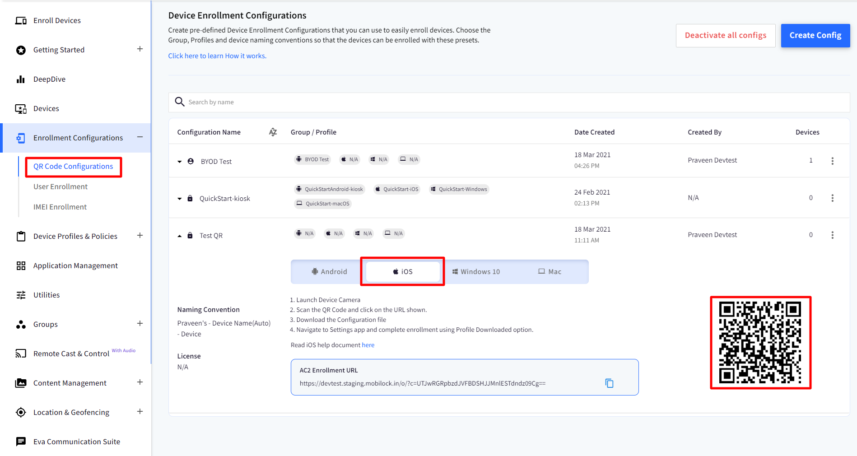Sort configurations with the A-Z icon
This screenshot has width=857, height=456.
click(x=273, y=132)
